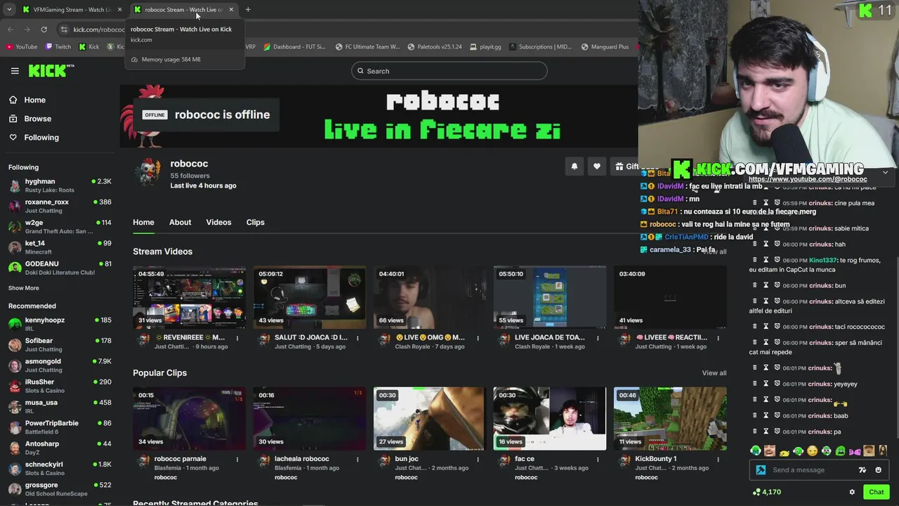The height and width of the screenshot is (506, 899).
Task: Open hyghman channel in Following list
Action: click(x=60, y=186)
